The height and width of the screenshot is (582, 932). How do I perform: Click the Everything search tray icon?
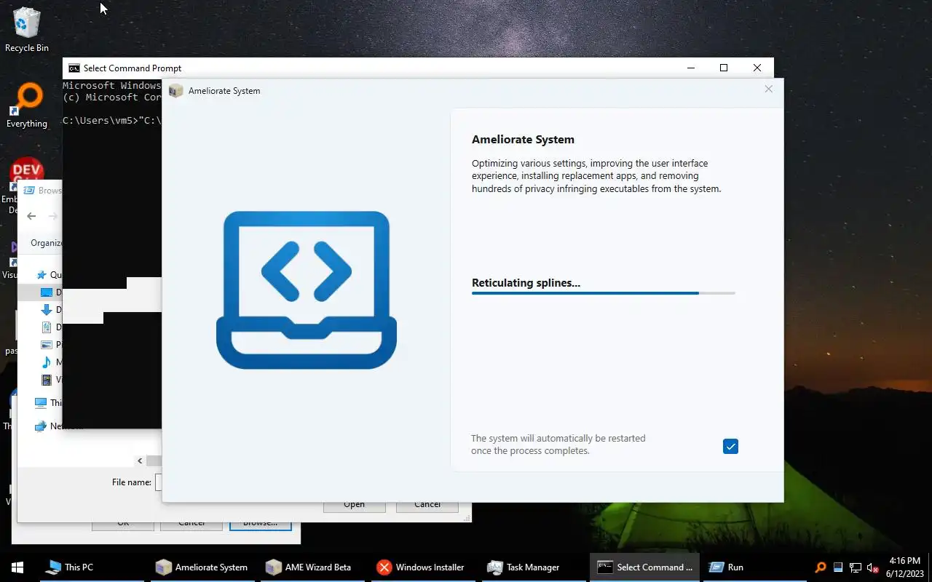(821, 567)
